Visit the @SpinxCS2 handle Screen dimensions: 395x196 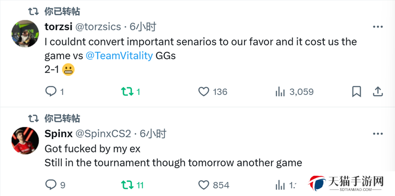click(103, 134)
